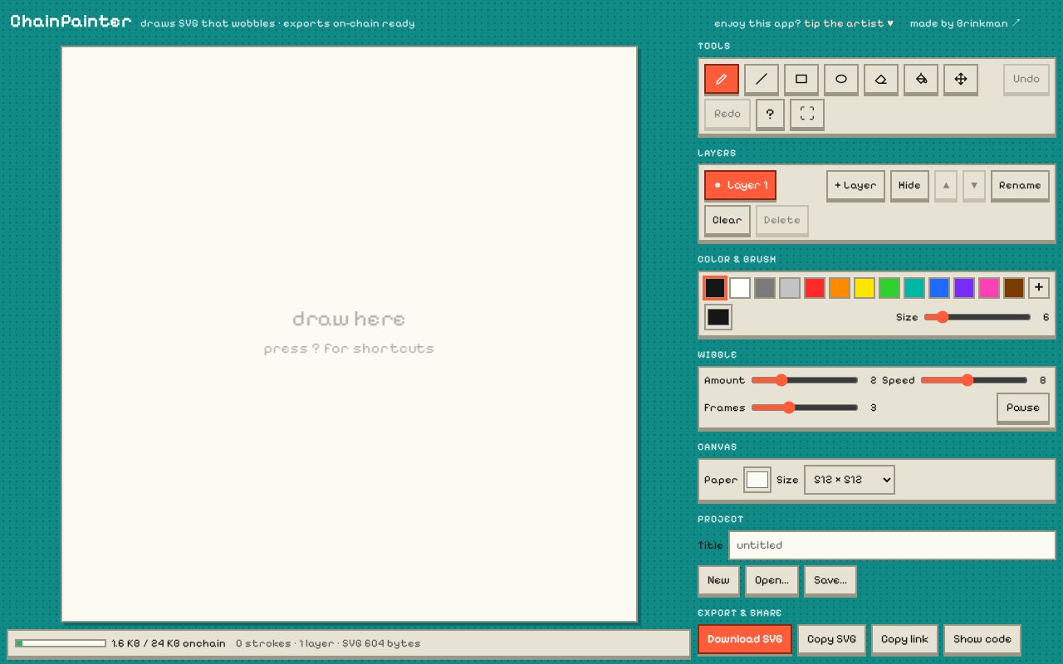Image resolution: width=1063 pixels, height=664 pixels.
Task: Select the straight line tool
Action: pos(762,79)
